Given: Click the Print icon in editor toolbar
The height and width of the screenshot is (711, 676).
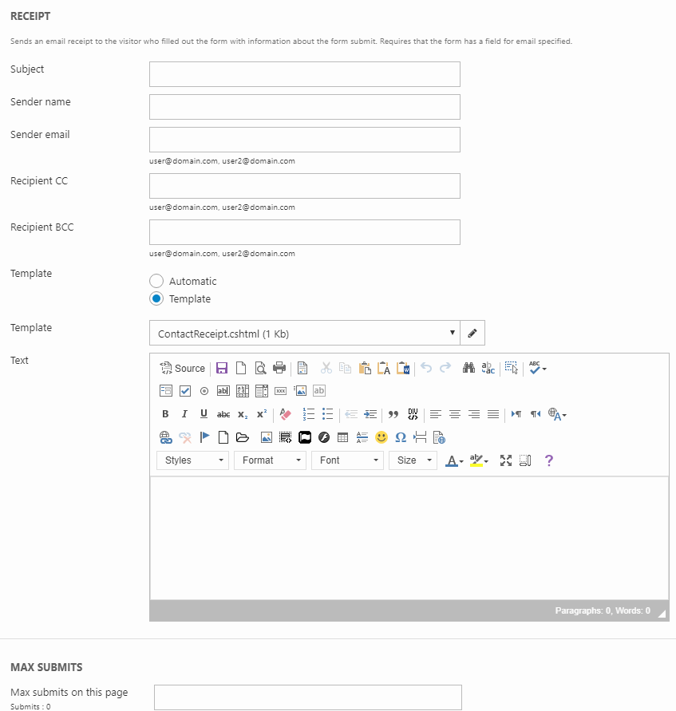Looking at the screenshot, I should coord(279,368).
